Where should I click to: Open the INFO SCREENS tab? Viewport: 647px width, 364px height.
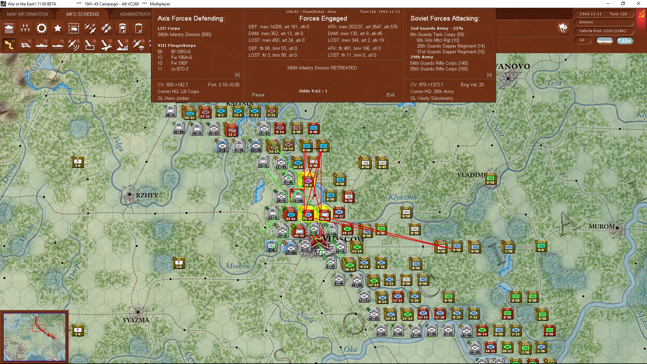(83, 14)
